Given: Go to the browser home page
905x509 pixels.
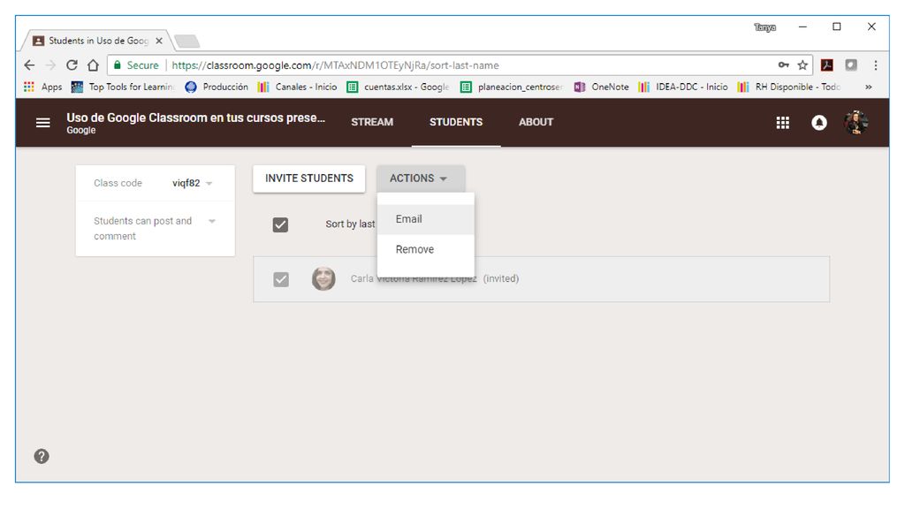Looking at the screenshot, I should pyautogui.click(x=93, y=65).
